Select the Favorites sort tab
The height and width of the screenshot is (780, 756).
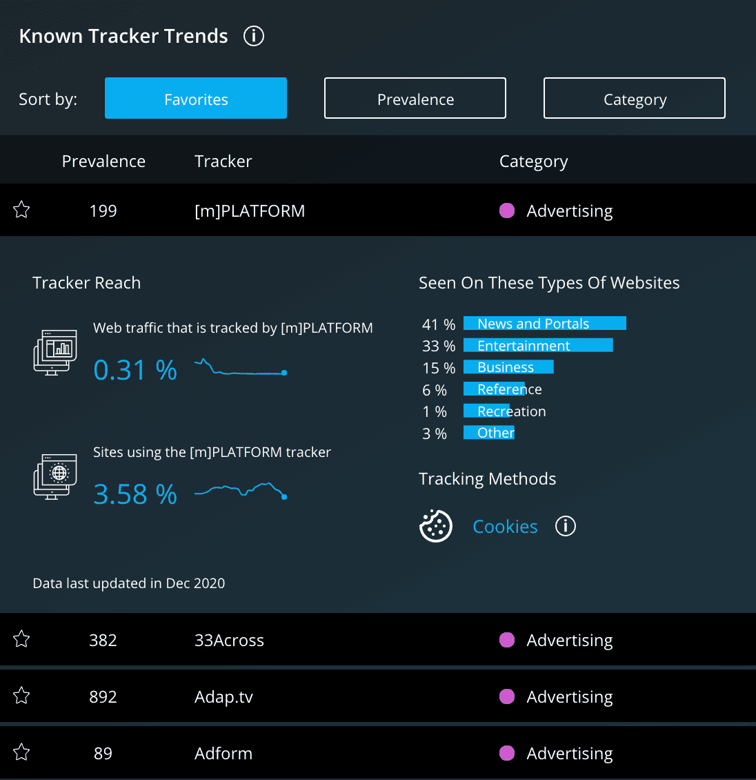pos(195,98)
